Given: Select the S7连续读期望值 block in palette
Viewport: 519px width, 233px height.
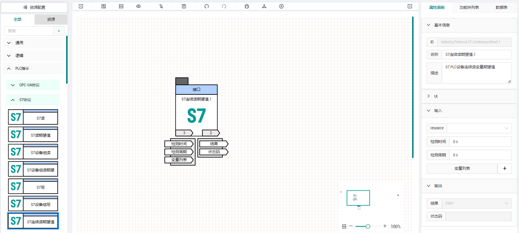Looking at the screenshot, I should click(33, 221).
